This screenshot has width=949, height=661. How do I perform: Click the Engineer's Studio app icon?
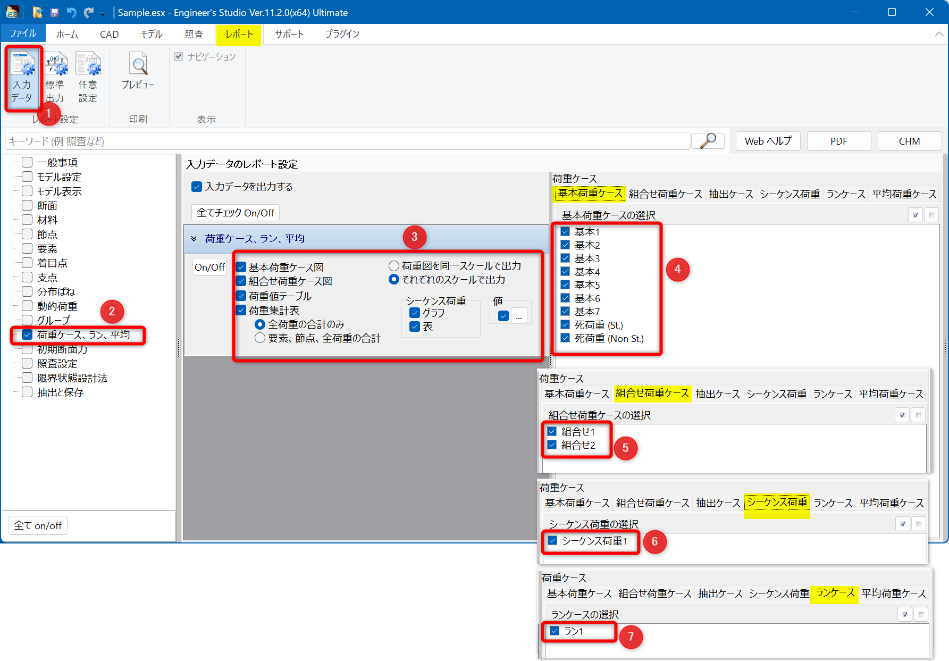click(13, 12)
